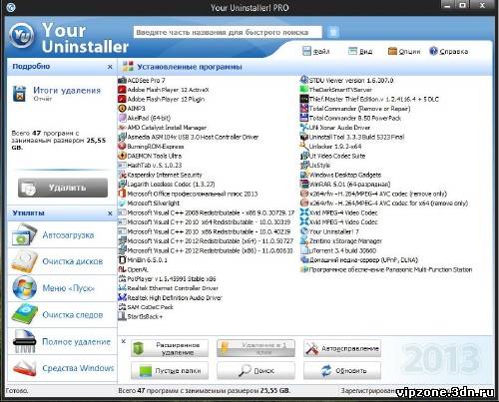Image resolution: width=499 pixels, height=402 pixels.
Task: Select Total Commander (Remove or Repair) entry
Action: click(x=355, y=109)
